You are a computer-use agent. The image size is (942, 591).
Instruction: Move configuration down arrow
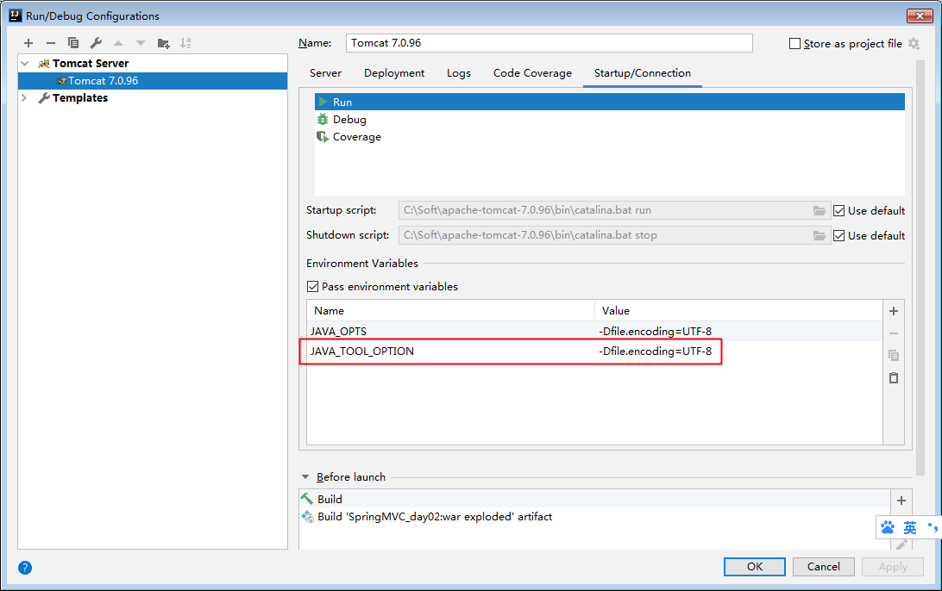pyautogui.click(x=141, y=43)
